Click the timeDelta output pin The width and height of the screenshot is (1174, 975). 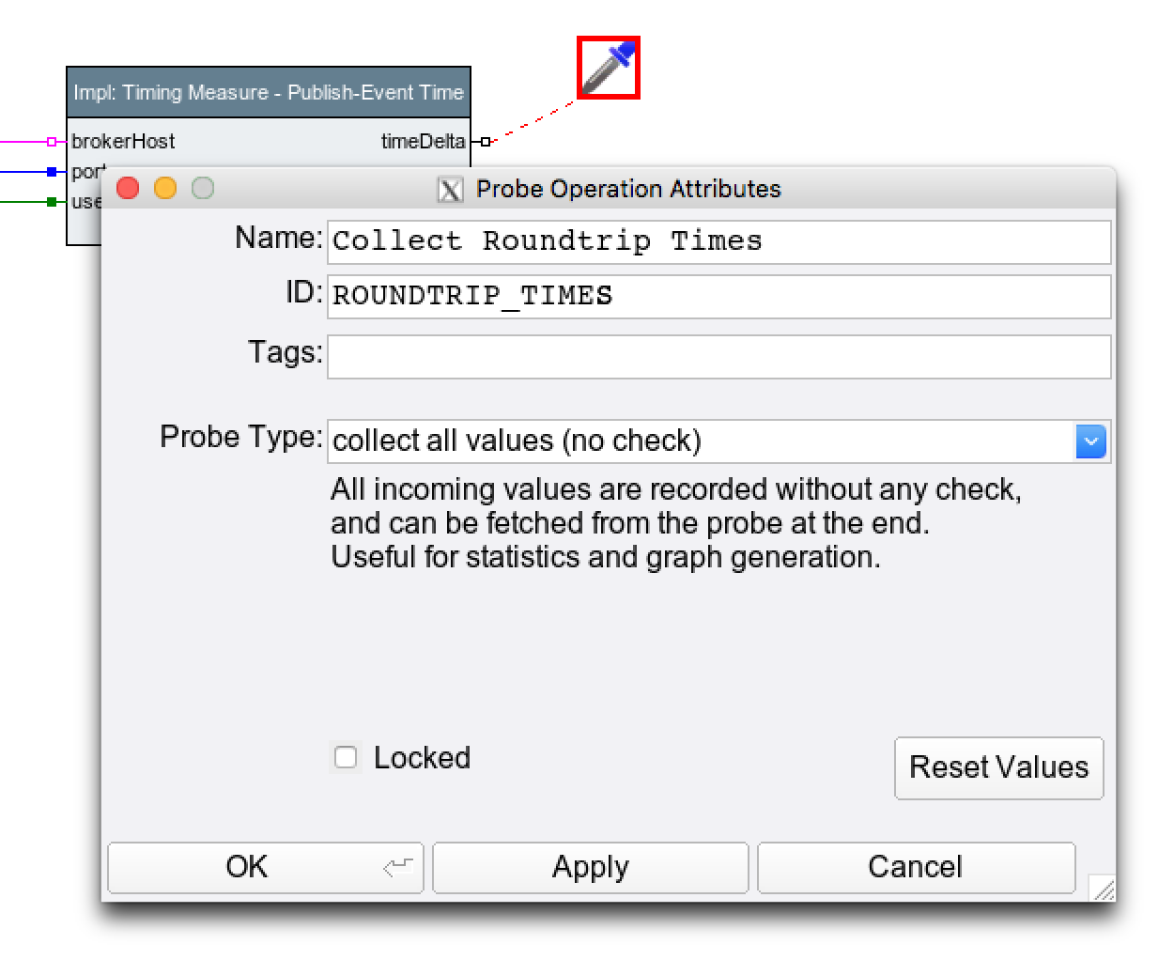(485, 142)
